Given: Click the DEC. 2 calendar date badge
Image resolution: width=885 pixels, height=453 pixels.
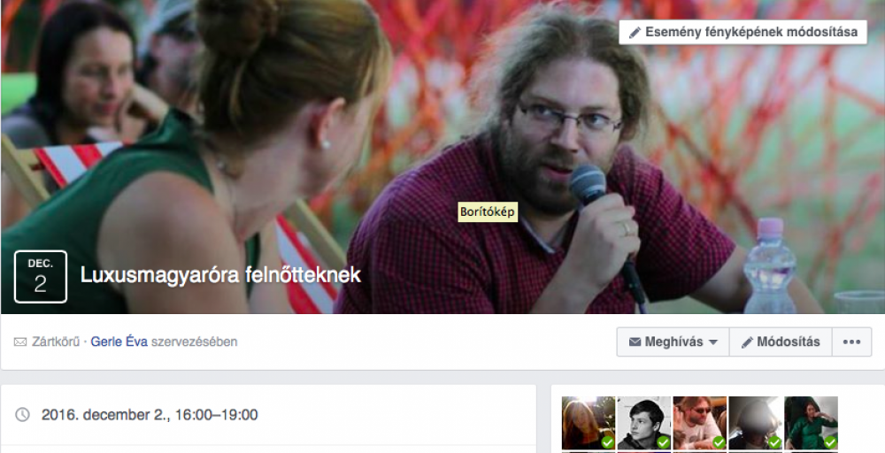Looking at the screenshot, I should pos(41,276).
